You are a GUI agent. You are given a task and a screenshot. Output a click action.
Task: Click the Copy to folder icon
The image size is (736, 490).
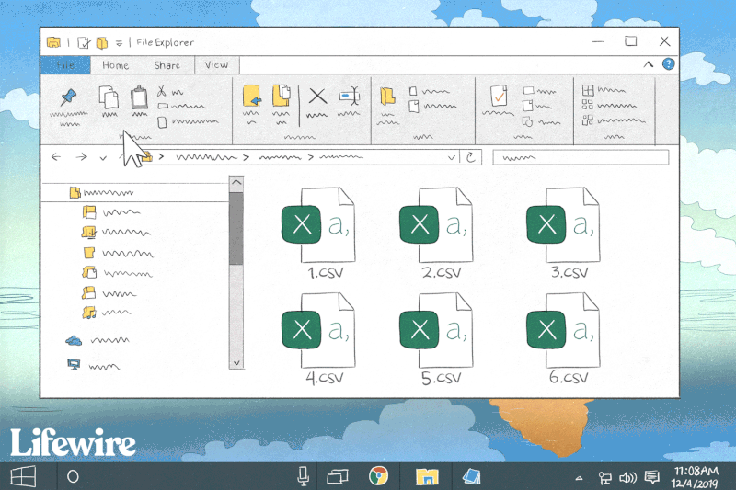click(282, 96)
